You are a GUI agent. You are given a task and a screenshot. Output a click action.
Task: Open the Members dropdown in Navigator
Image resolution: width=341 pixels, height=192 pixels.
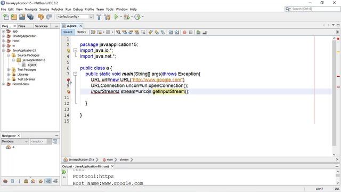[x=15, y=141]
